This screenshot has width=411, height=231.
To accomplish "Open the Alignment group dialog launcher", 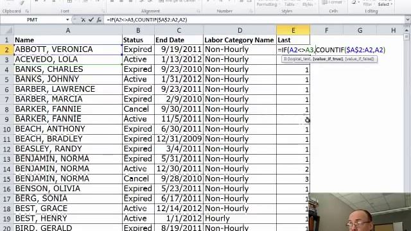I will click(x=198, y=12).
